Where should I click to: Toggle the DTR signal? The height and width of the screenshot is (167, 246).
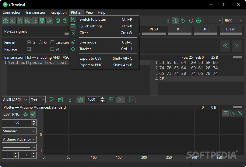pyautogui.click(x=206, y=31)
